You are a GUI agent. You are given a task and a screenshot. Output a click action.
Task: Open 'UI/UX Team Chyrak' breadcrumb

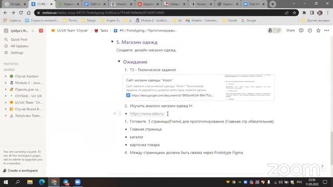[x=70, y=31]
